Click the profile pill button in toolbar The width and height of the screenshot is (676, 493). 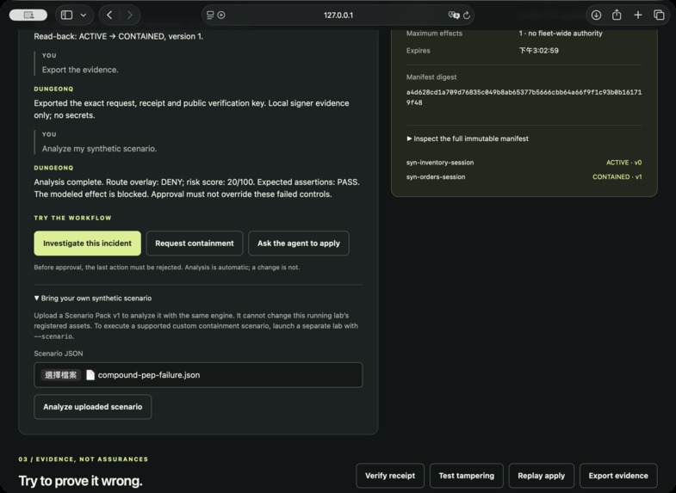[x=28, y=15]
